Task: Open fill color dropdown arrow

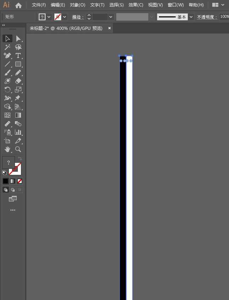Action: pos(49,17)
